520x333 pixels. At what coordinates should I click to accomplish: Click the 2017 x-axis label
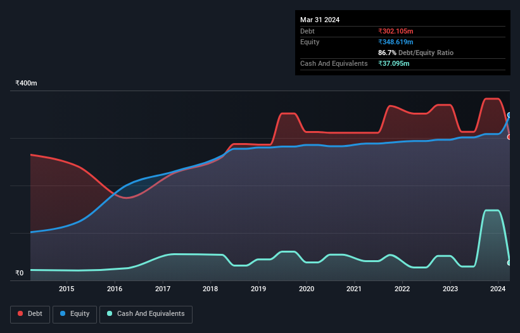coord(163,289)
